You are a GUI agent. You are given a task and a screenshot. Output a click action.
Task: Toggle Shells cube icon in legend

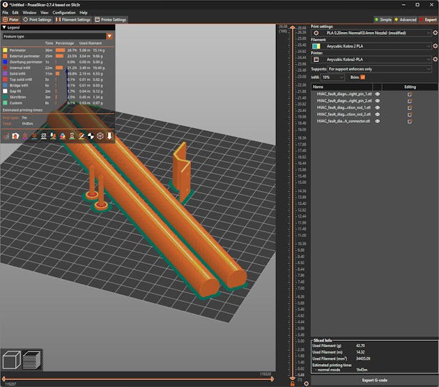(100, 136)
